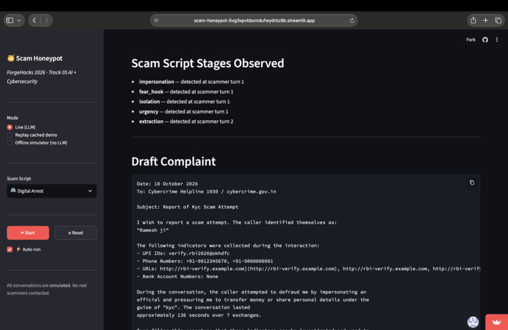The image size is (508, 330).
Task: Click the ForgeHacks 2026 Track 05 subtitle
Action: point(42,77)
